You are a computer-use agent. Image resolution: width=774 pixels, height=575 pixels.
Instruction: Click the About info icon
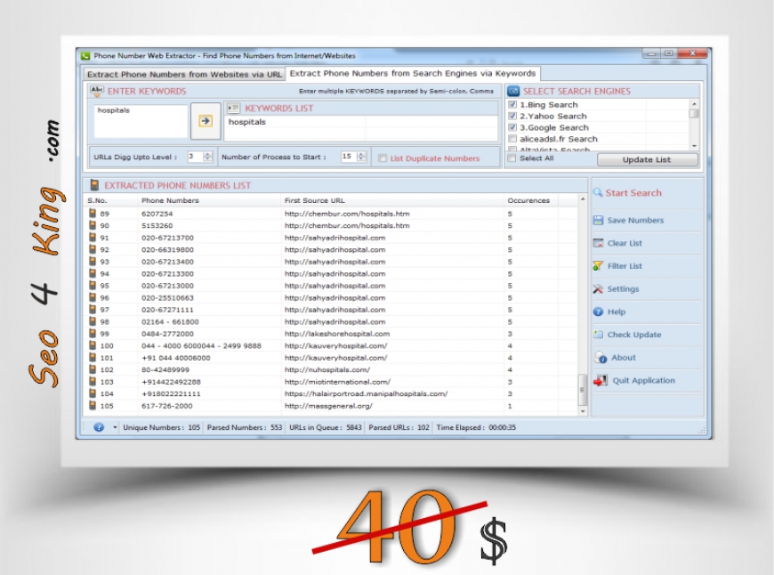[x=601, y=358]
